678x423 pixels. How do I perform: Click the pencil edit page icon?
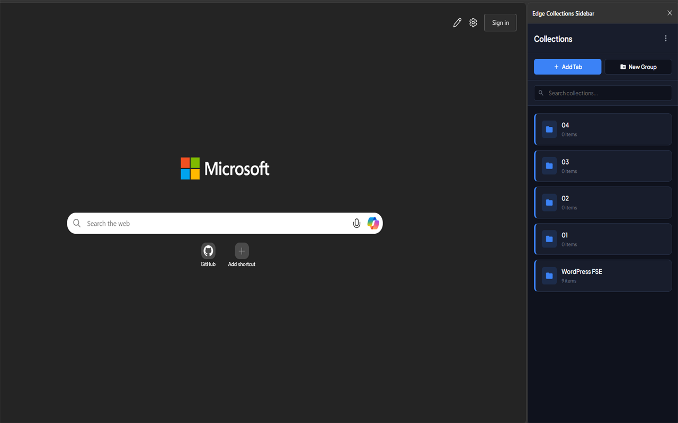pos(457,23)
